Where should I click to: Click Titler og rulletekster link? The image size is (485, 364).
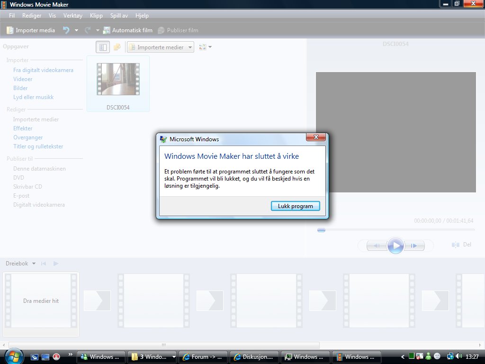point(38,146)
